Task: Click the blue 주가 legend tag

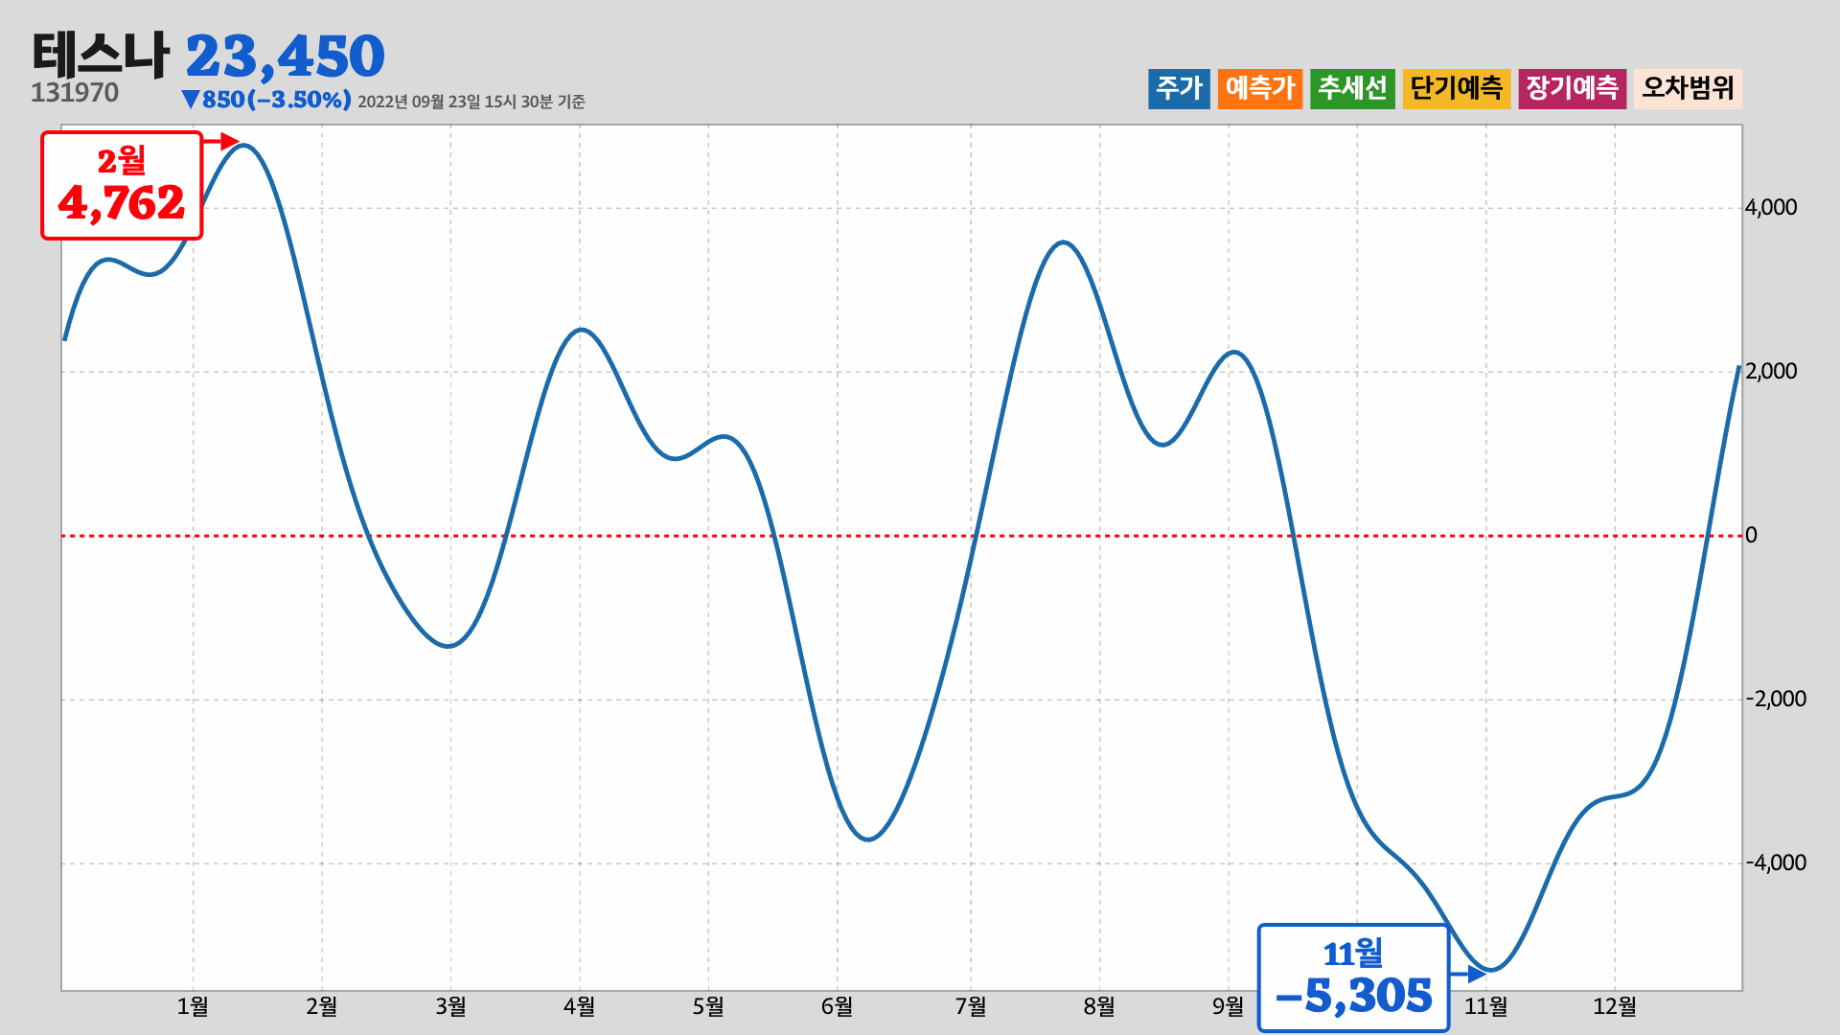Action: click(1179, 88)
